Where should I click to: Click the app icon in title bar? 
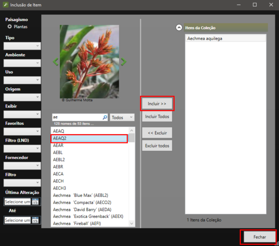pos(5,5)
